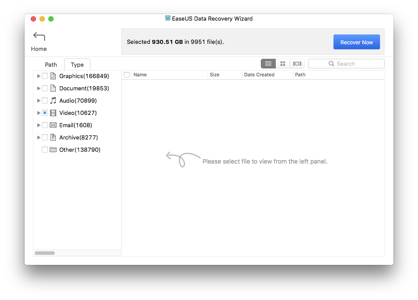Check the Document checkbox
Viewport: 418px width, 300px height.
[x=45, y=88]
